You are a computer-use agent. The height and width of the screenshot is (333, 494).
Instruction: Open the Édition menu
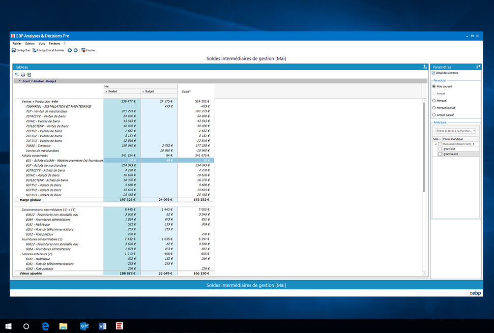tap(30, 44)
